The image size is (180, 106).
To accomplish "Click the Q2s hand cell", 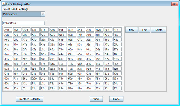I will (x=117, y=59).
